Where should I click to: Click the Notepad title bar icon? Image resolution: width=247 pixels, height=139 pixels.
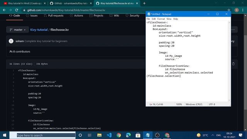(149, 14)
